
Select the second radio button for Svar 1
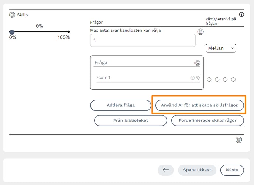217,79
